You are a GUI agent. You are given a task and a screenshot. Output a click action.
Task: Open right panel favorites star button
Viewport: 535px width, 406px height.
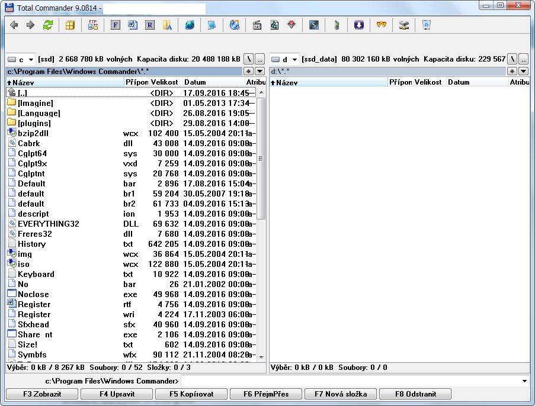[x=512, y=71]
